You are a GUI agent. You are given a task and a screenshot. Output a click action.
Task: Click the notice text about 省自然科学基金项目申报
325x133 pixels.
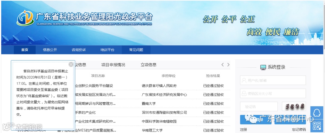42,93
